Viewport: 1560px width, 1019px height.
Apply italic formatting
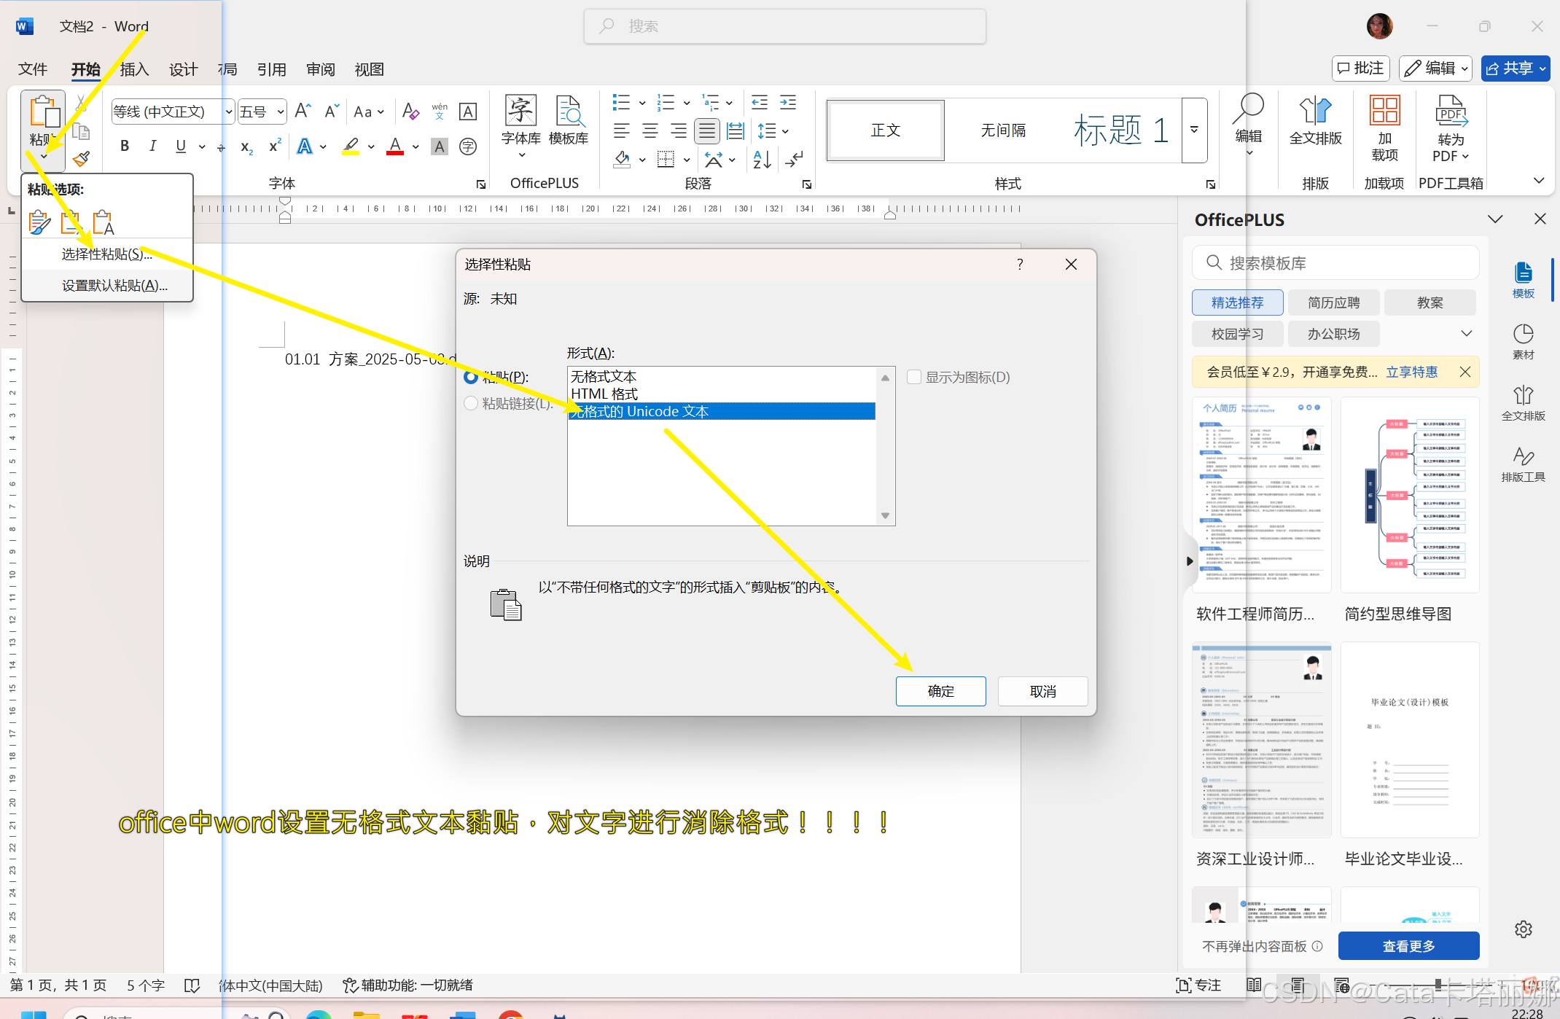(152, 146)
